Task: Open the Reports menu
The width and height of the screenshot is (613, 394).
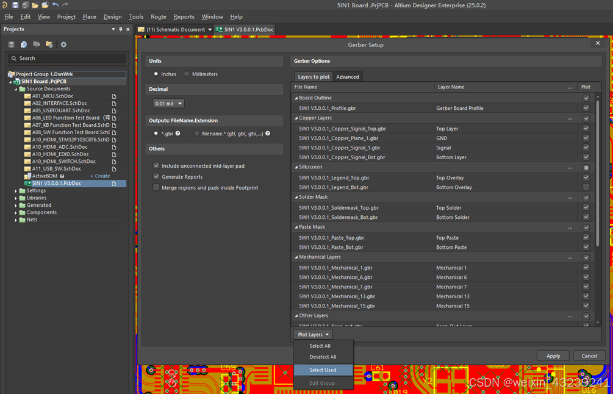Action: [x=184, y=17]
